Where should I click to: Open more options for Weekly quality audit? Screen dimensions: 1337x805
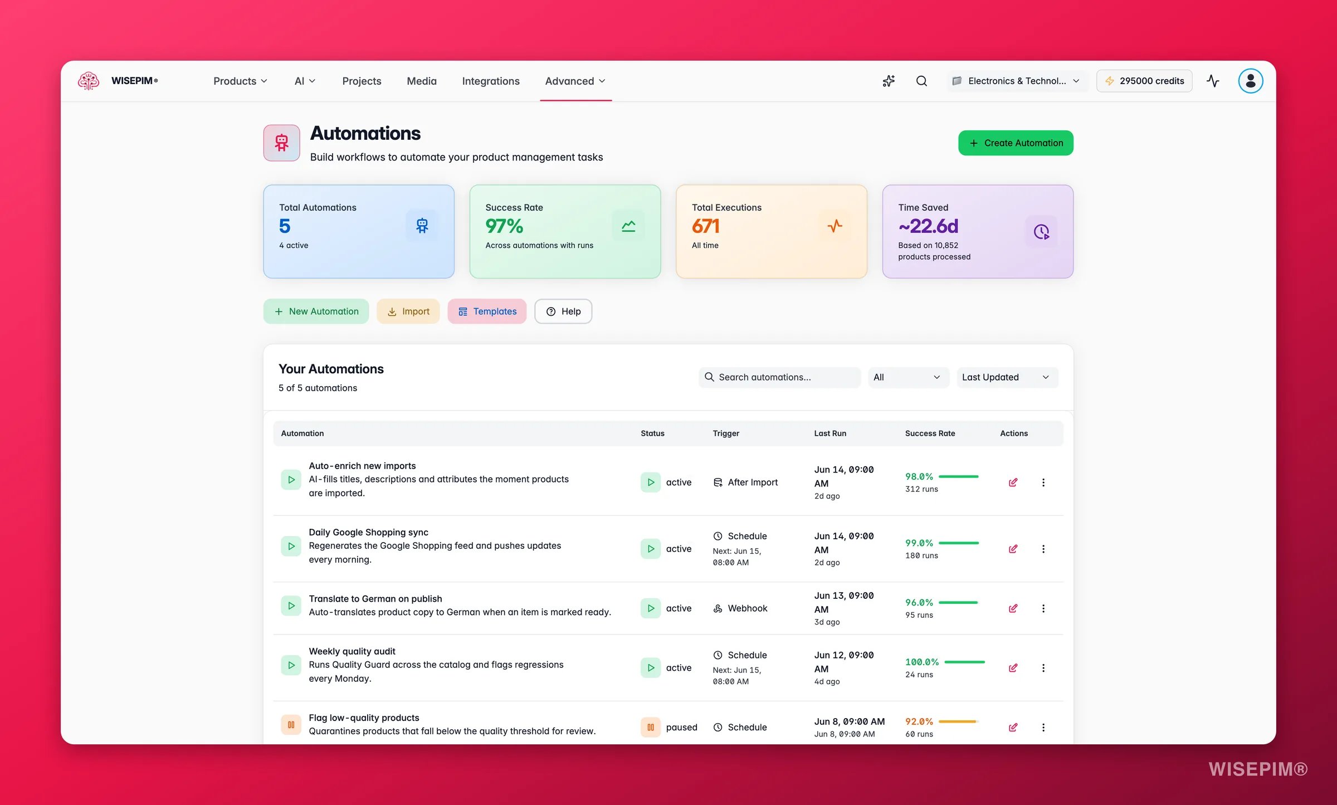pos(1043,667)
